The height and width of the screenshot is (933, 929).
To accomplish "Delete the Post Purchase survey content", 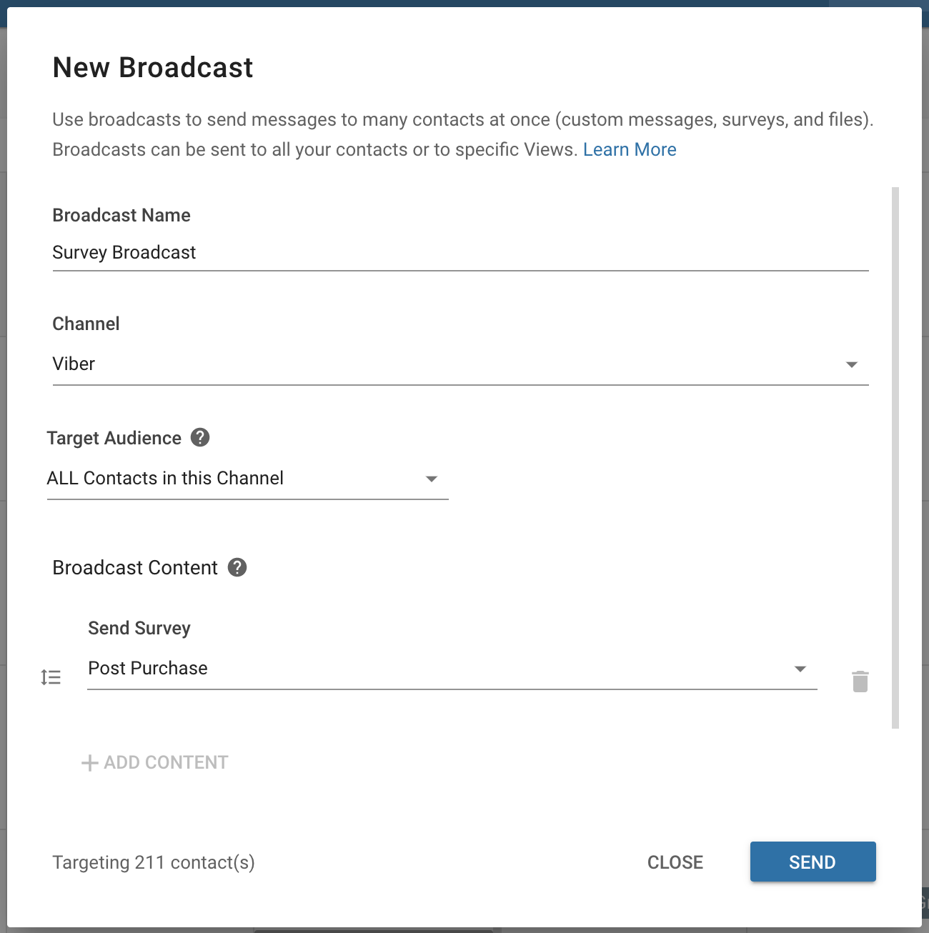I will (860, 682).
